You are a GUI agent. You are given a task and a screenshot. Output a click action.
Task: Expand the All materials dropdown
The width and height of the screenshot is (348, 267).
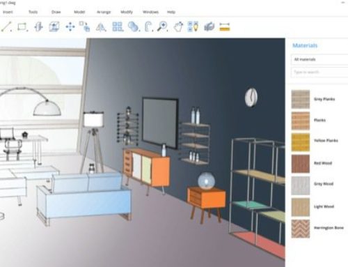coord(319,59)
